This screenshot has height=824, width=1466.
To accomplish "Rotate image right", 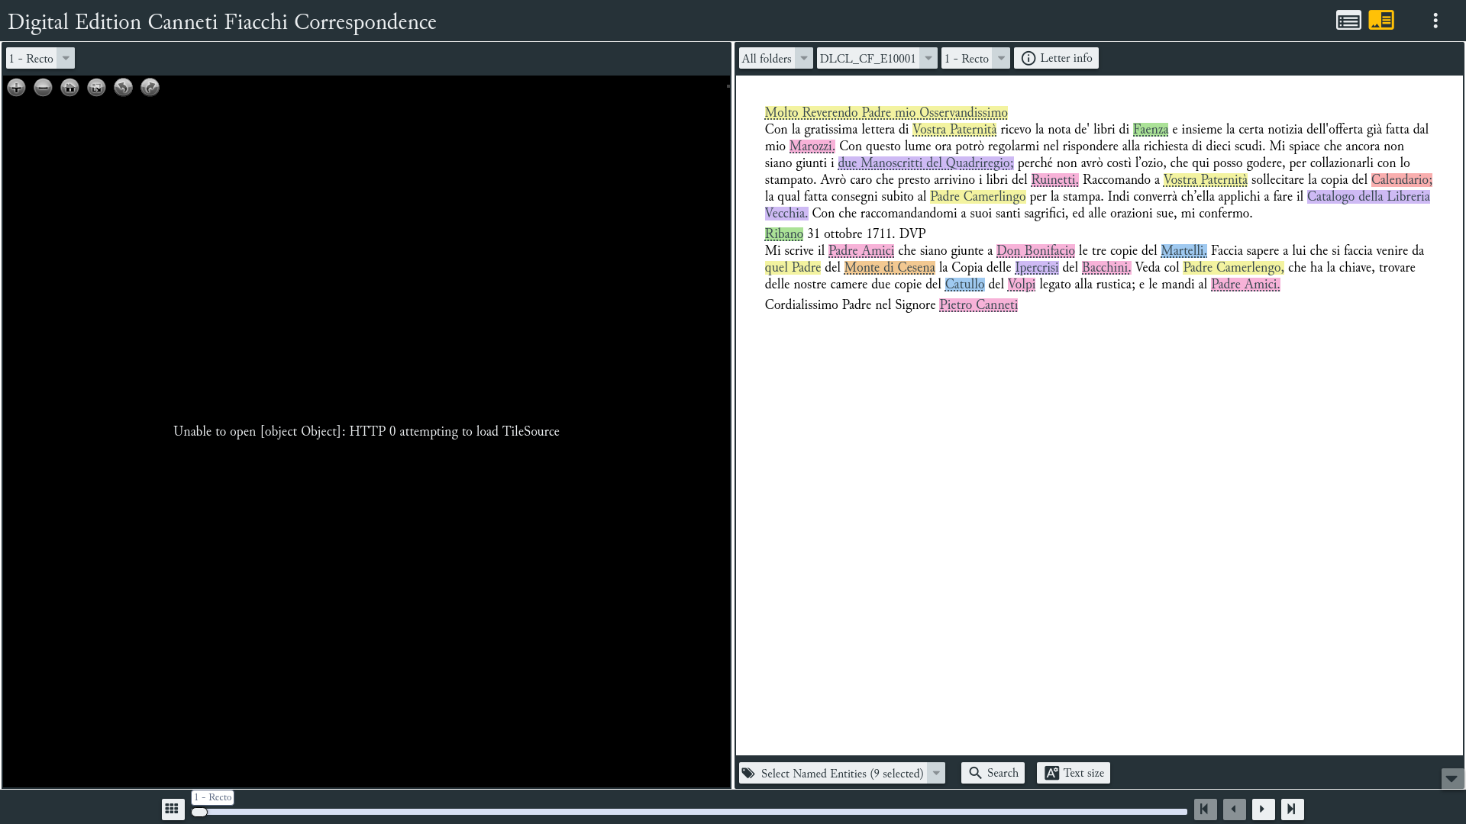I will 150,88.
